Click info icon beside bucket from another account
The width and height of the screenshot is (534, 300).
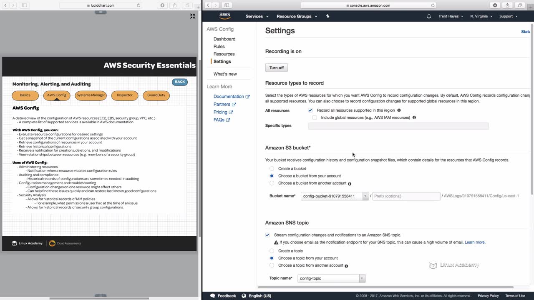pyautogui.click(x=350, y=184)
